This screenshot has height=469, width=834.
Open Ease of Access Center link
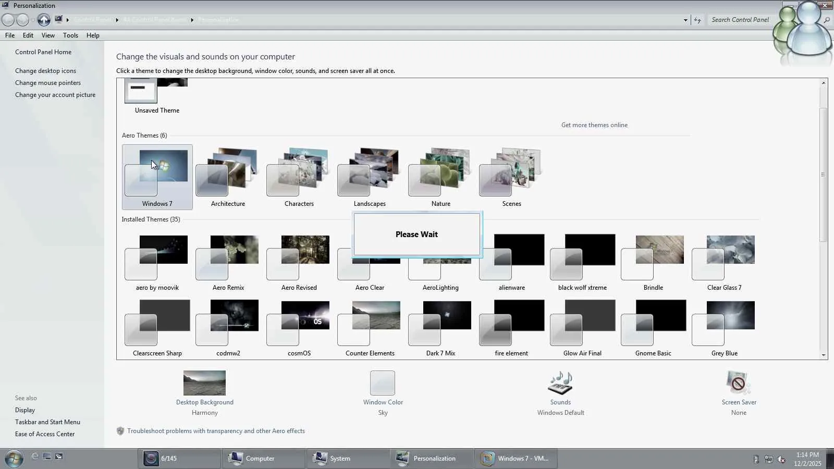click(45, 434)
